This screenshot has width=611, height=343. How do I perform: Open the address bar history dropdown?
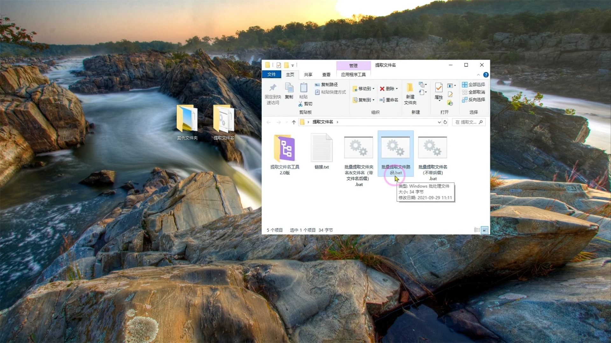click(x=439, y=122)
